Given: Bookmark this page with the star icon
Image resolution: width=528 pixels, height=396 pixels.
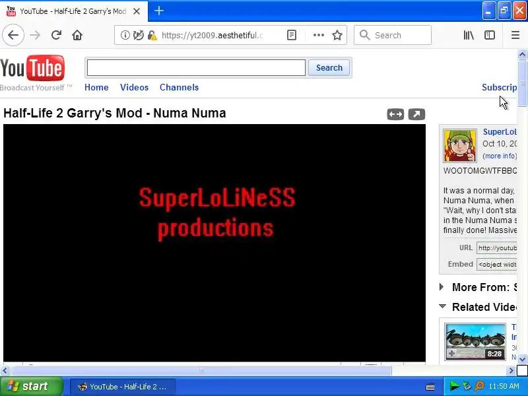Looking at the screenshot, I should point(337,35).
